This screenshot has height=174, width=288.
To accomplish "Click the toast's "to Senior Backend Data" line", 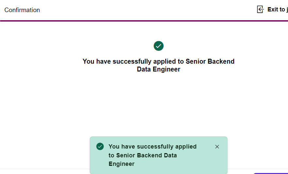I will (143, 155).
